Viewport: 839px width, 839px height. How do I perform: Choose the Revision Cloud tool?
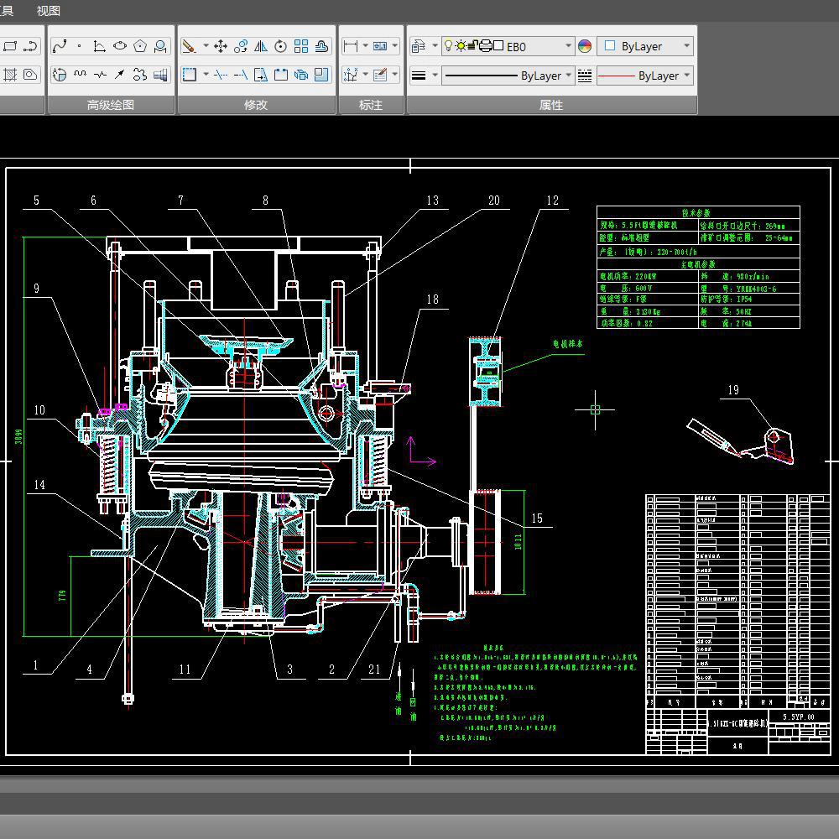140,75
